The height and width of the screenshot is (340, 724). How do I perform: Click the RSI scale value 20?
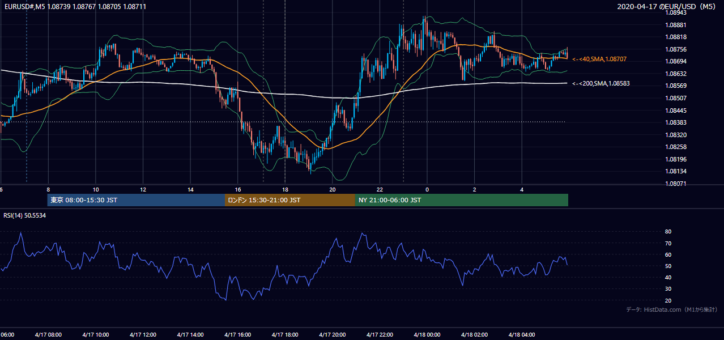tap(668, 300)
